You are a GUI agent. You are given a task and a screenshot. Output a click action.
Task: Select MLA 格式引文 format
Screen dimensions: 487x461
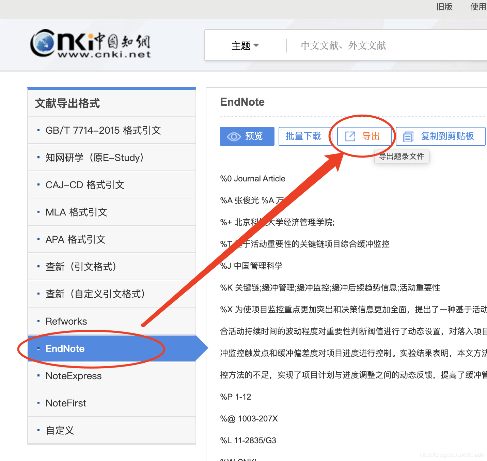click(112, 212)
